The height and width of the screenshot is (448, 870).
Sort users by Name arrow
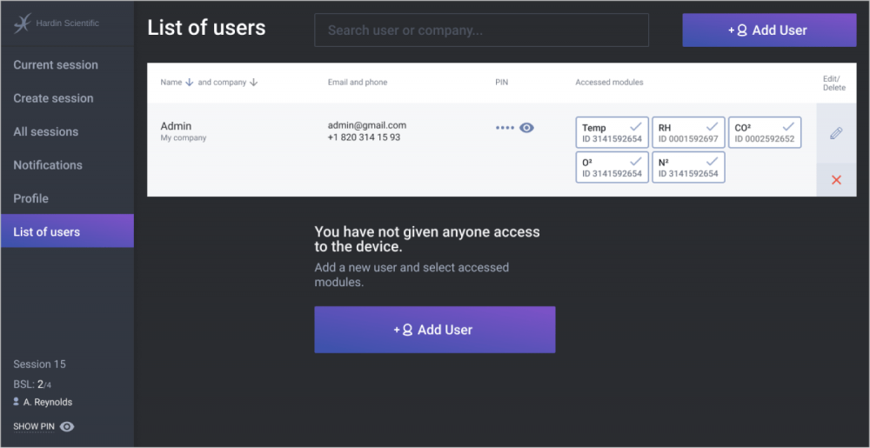click(190, 83)
